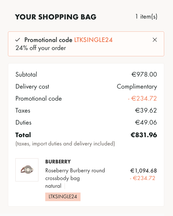Click the 24% off your order text
This screenshot has width=173, height=216.
click(41, 48)
